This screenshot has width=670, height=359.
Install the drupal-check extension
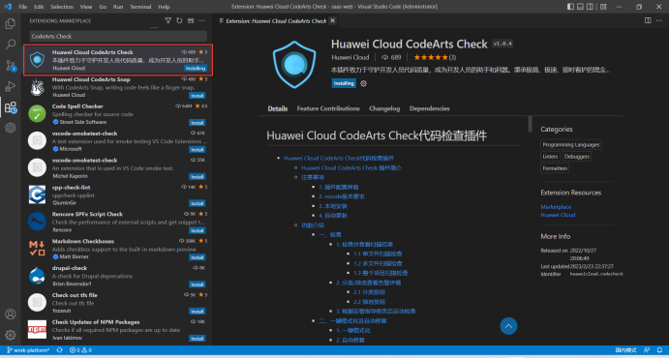197,284
